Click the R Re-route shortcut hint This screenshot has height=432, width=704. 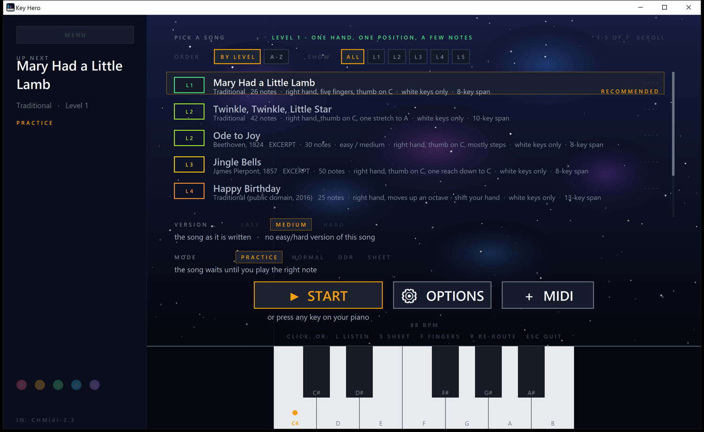click(x=493, y=336)
